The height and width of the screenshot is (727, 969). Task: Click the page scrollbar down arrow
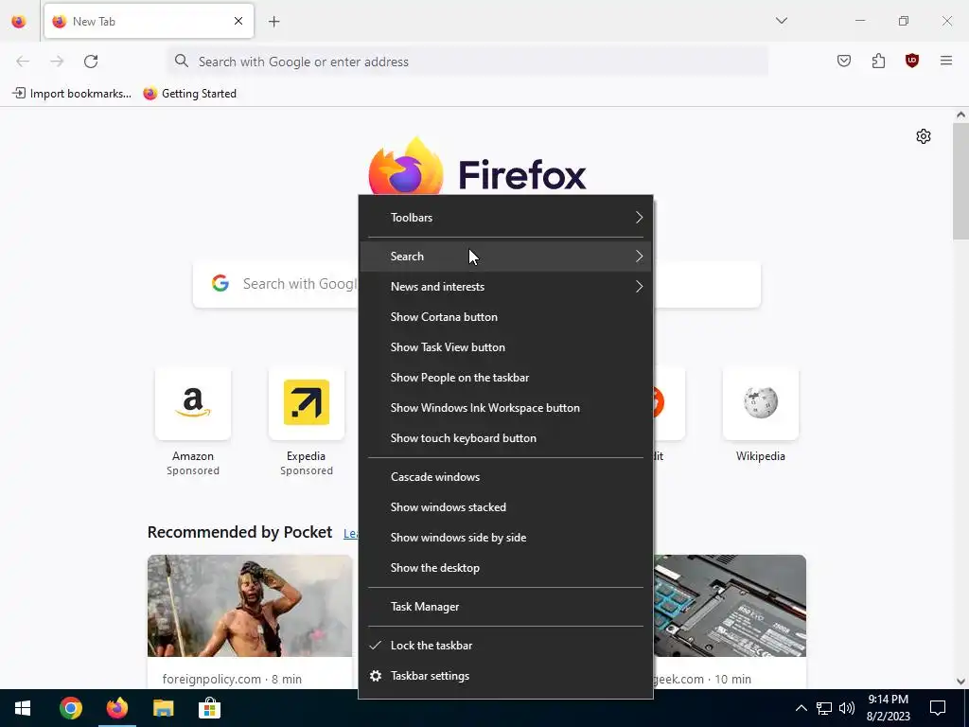click(960, 682)
